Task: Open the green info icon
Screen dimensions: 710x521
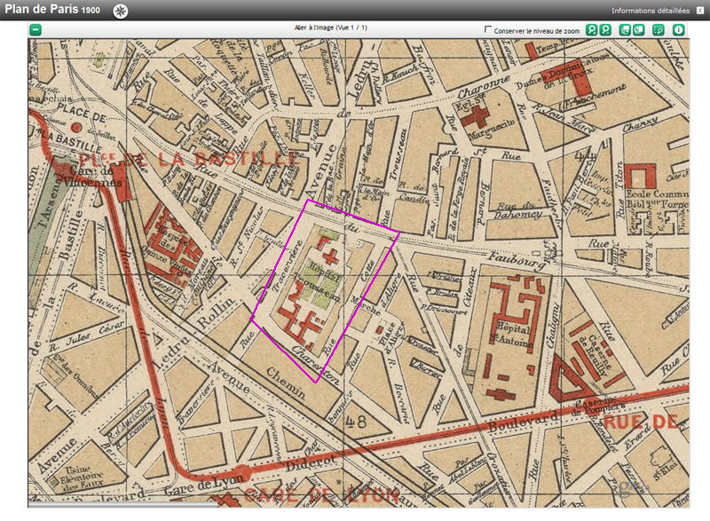Action: tap(679, 29)
